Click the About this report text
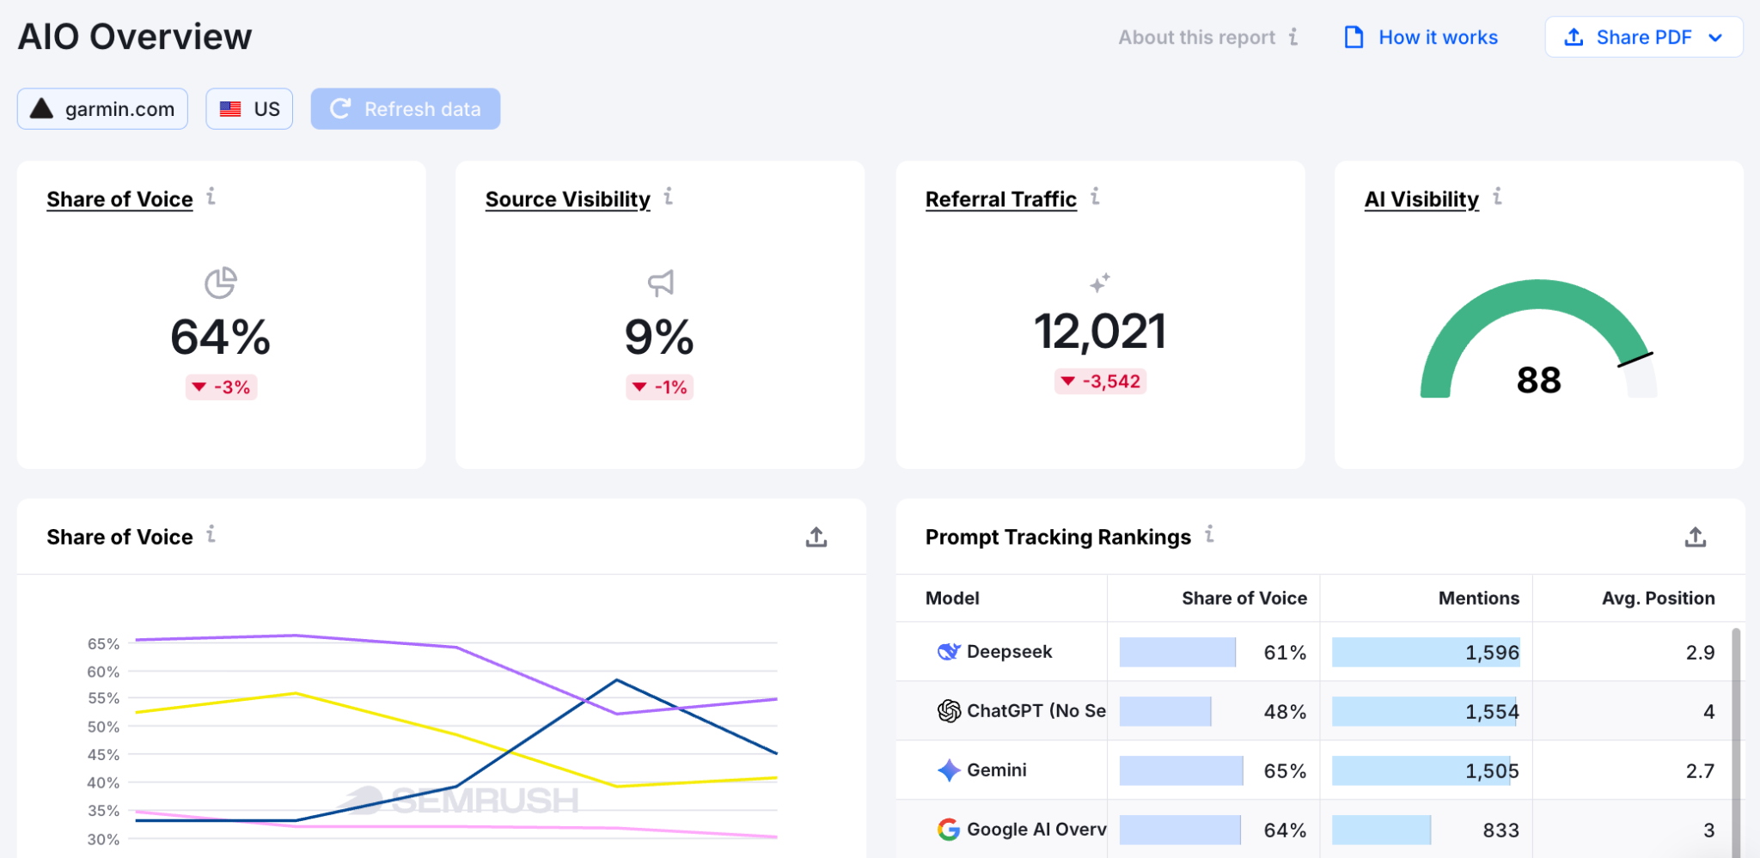1760x858 pixels. click(x=1196, y=38)
